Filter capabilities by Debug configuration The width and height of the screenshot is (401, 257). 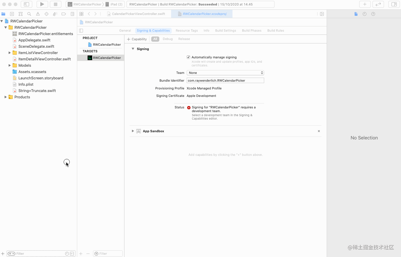click(x=168, y=39)
